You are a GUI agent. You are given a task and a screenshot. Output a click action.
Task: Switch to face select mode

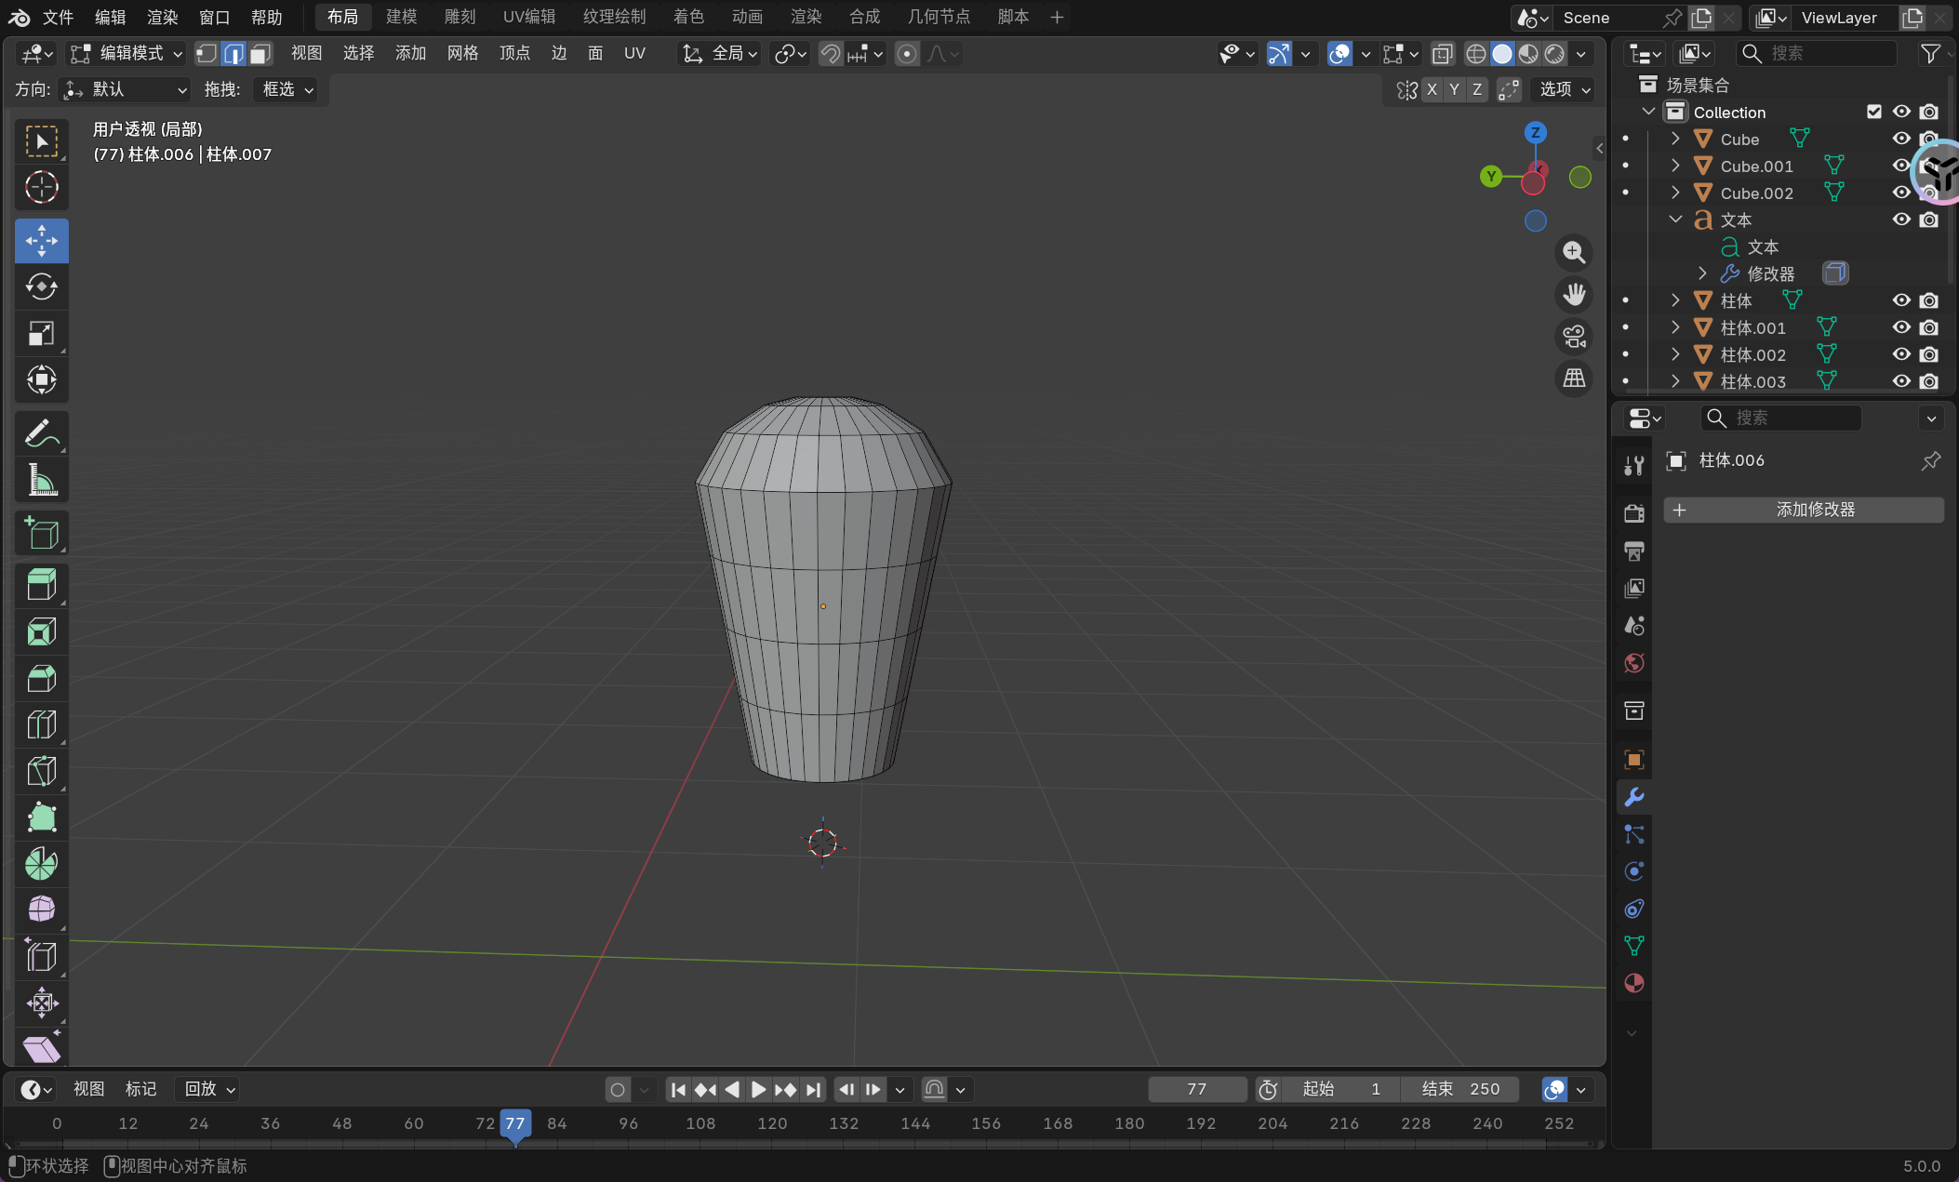(x=260, y=54)
